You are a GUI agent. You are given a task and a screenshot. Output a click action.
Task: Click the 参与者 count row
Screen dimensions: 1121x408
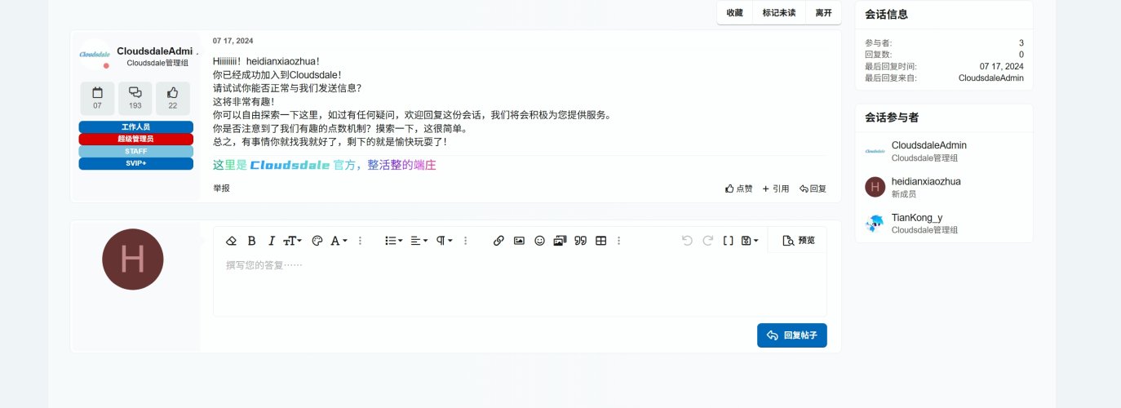click(944, 42)
